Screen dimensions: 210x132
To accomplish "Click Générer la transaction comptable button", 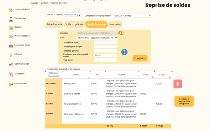I will click(x=184, y=101).
